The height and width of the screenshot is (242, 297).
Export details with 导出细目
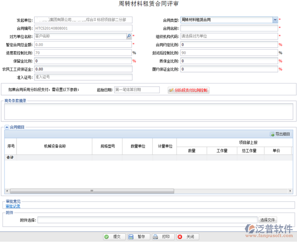(x=280, y=134)
